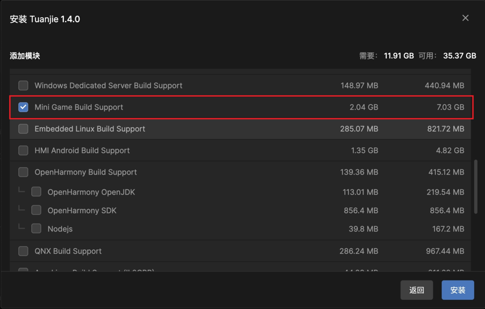
Task: Click the Nodejs module label
Action: 60,229
